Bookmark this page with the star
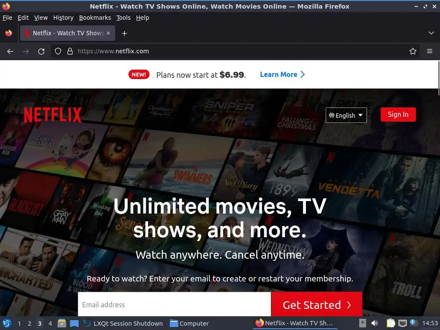Screen dimensions: 440x330 click(x=413, y=52)
